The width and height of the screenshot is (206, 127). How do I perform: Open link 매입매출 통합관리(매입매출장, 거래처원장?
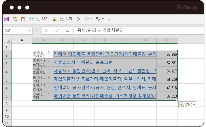(105, 96)
